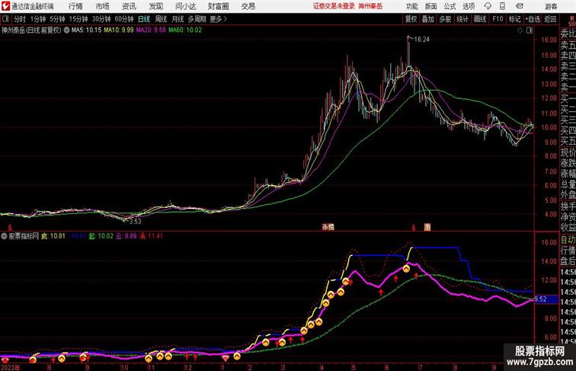
Task: Open the 版面 menu
Action: coord(431,6)
